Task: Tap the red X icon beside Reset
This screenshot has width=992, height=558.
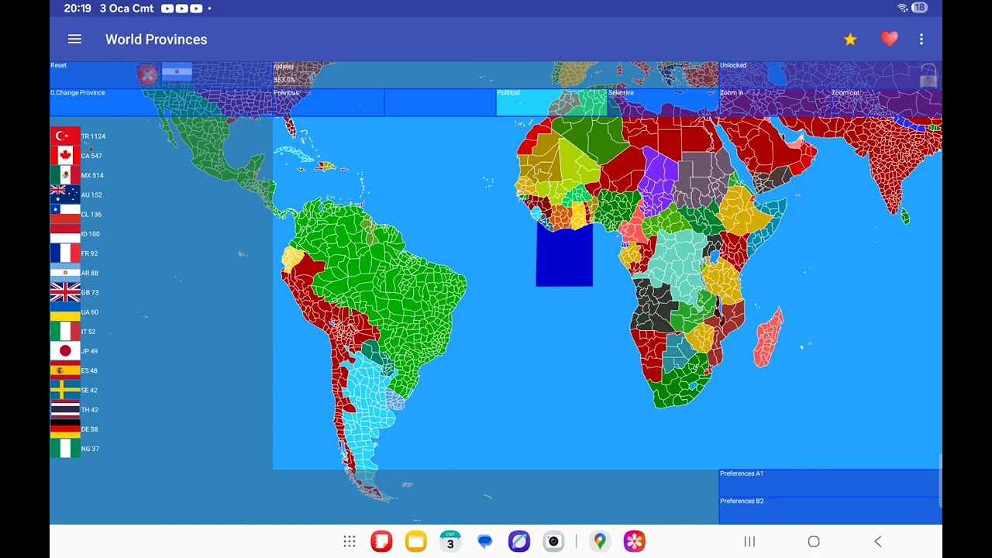Action: (146, 74)
